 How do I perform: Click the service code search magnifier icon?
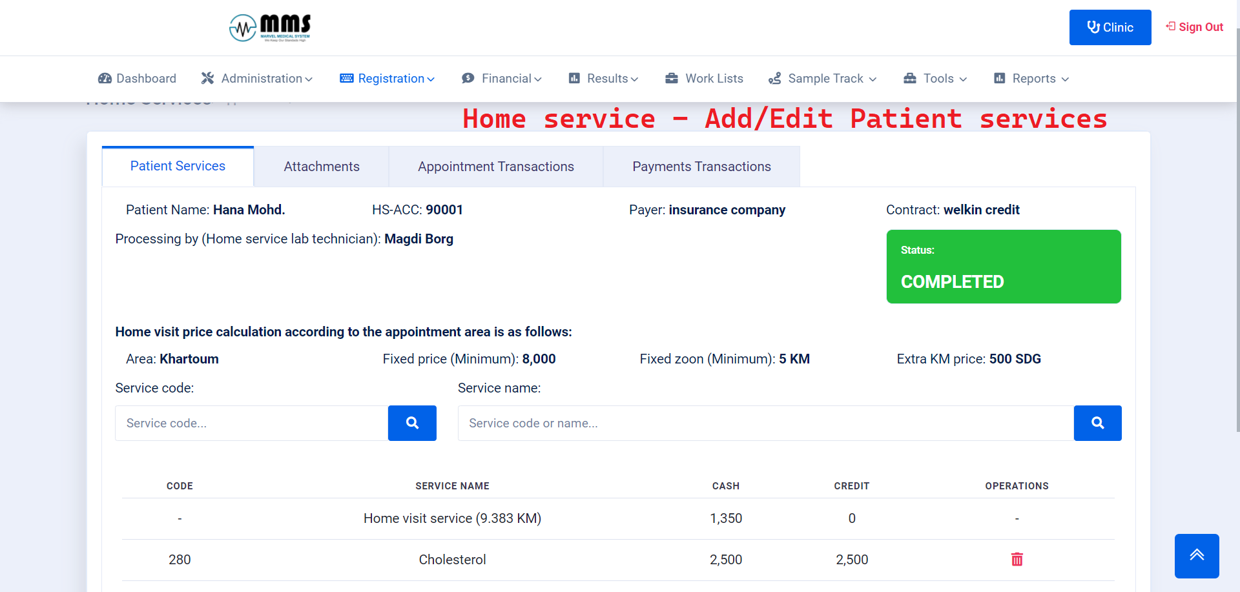(412, 423)
